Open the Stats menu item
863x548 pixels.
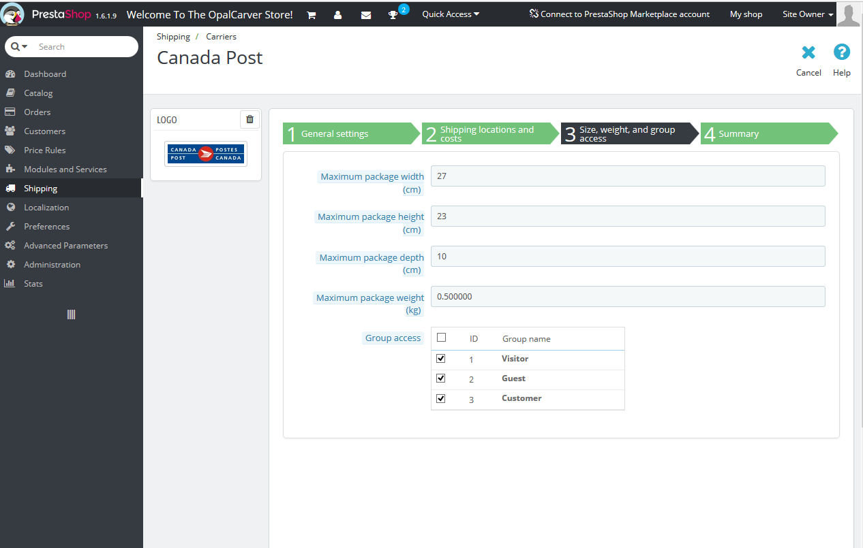(x=33, y=283)
